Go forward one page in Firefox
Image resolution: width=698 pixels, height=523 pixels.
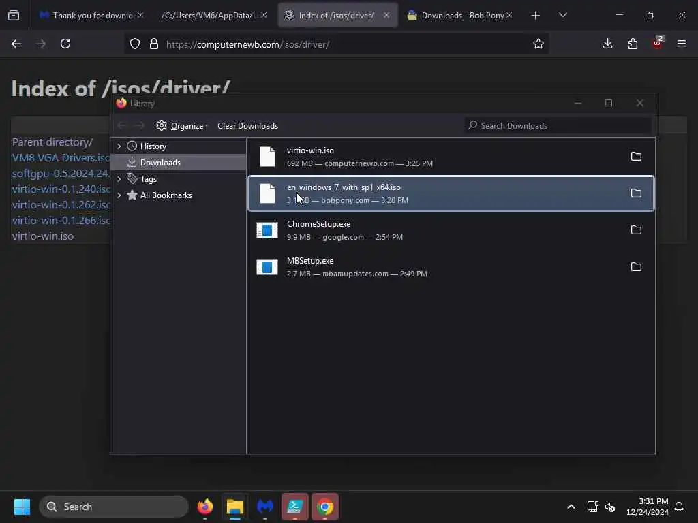coord(41,44)
